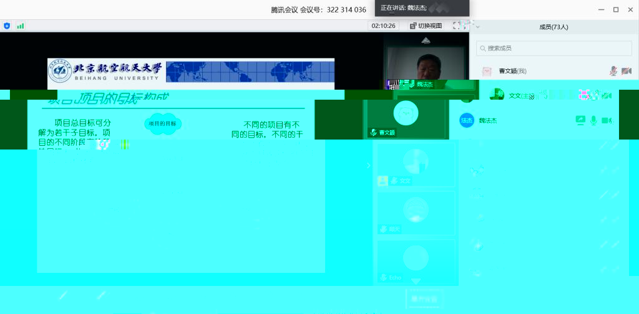Click 魏法杰's screen sharing icon in member list
The image size is (639, 314).
pos(580,120)
